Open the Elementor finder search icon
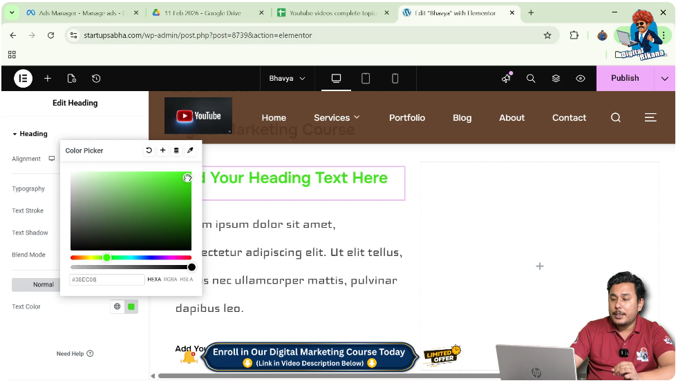Viewport: 676px width, 383px height. pos(531,78)
